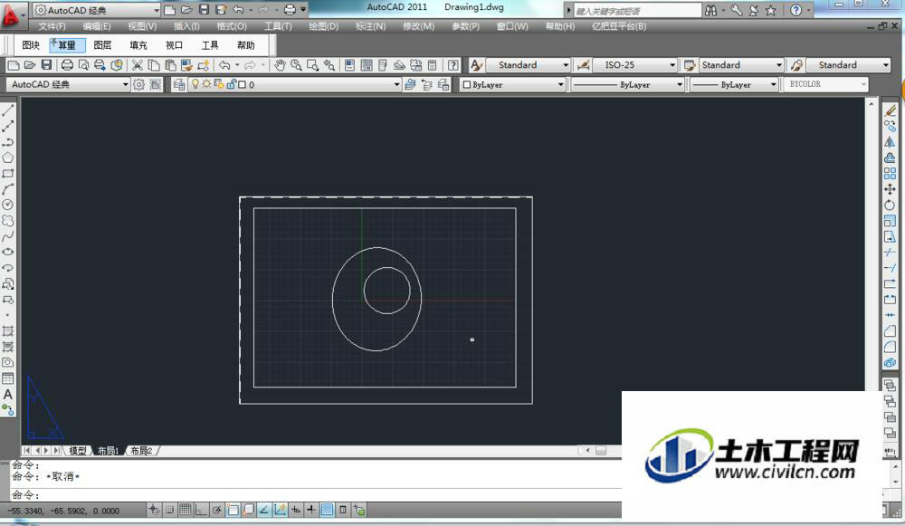Click the 工具 toolbar button

[210, 45]
